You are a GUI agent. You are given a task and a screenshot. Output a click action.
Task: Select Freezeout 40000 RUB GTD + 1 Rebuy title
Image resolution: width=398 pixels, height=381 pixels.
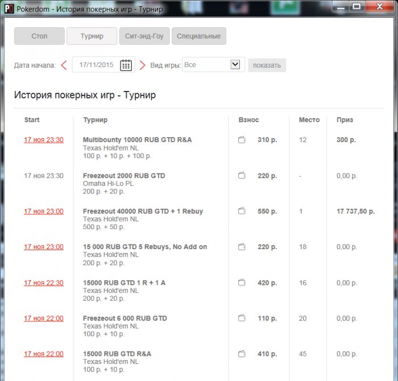pos(143,211)
